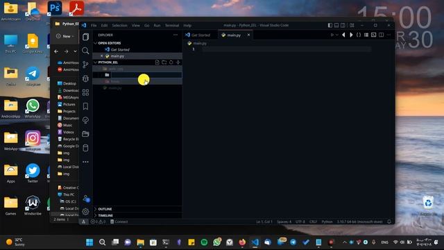The image size is (444, 250).
Task: Click New File icon in PYTHON_EEL header
Action: (157, 62)
